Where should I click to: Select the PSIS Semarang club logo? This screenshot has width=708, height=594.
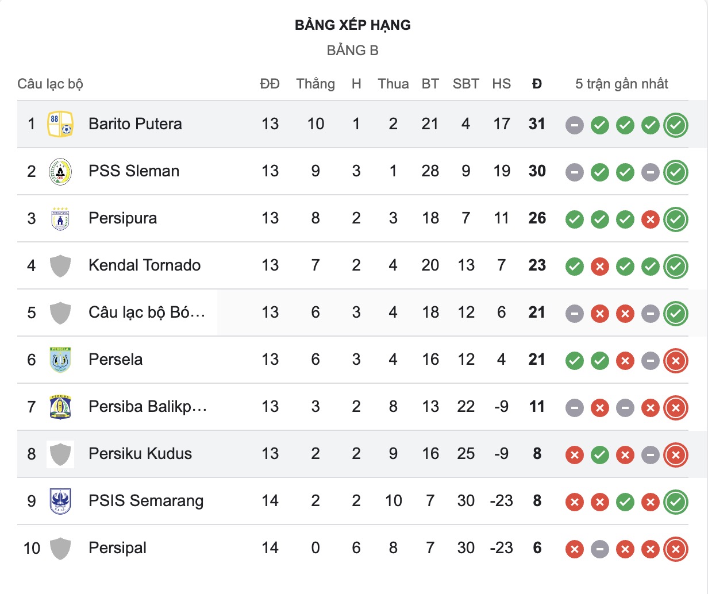point(60,501)
